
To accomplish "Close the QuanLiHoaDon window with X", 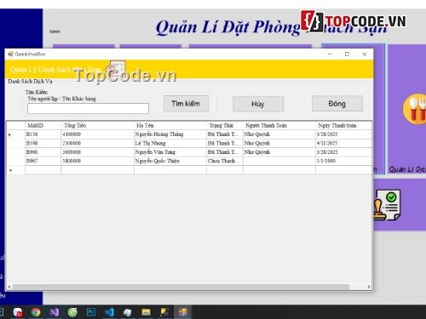I will point(365,54).
